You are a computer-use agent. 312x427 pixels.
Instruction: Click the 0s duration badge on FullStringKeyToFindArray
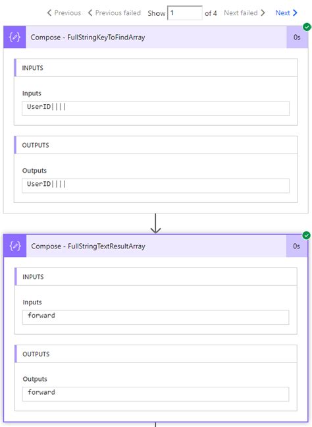[297, 37]
